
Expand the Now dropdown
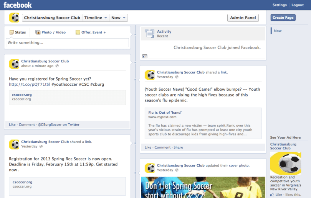[119, 18]
